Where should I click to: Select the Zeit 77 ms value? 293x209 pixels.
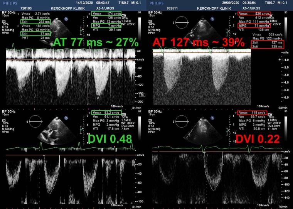pyautogui.click(x=35, y=34)
